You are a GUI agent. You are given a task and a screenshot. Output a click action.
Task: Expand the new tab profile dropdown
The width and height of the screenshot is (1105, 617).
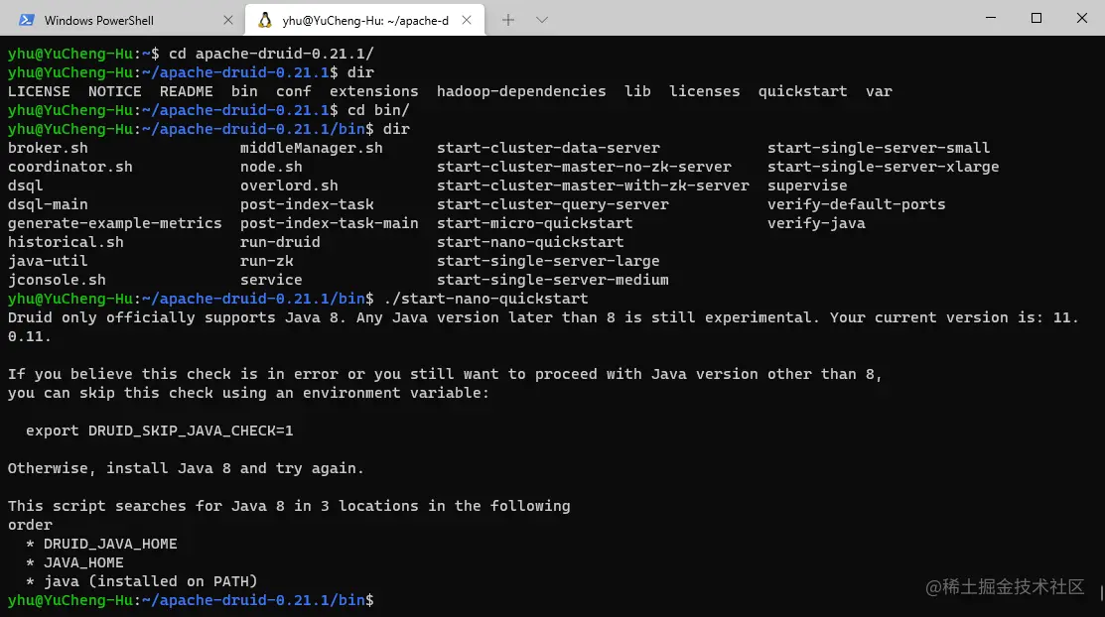(541, 20)
